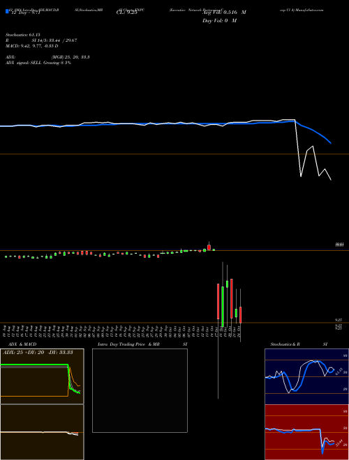Click the last red candlestick on the right

[240, 315]
